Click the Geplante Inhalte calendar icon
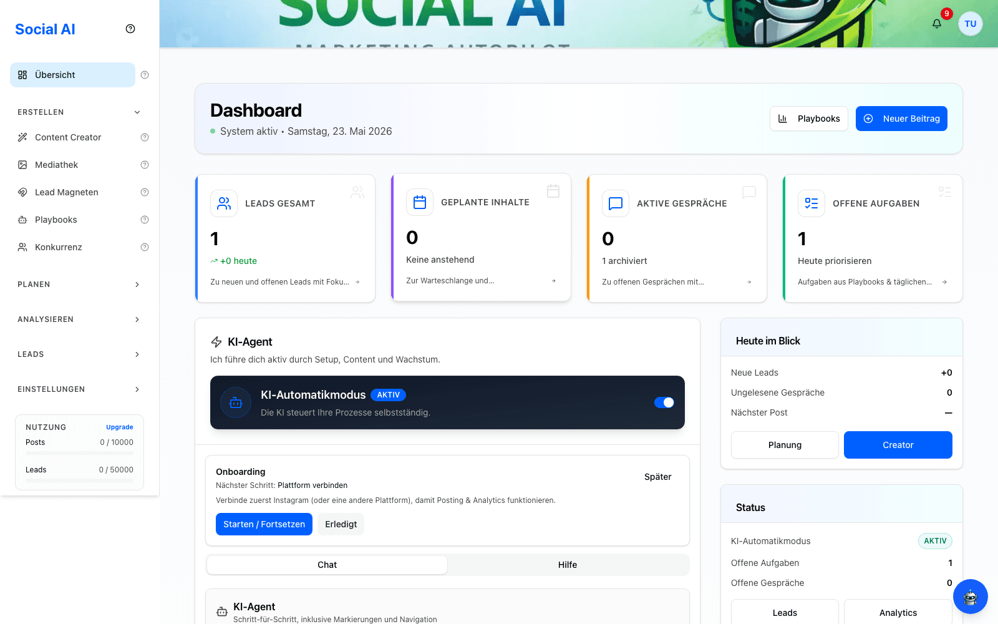998x624 pixels. click(420, 202)
